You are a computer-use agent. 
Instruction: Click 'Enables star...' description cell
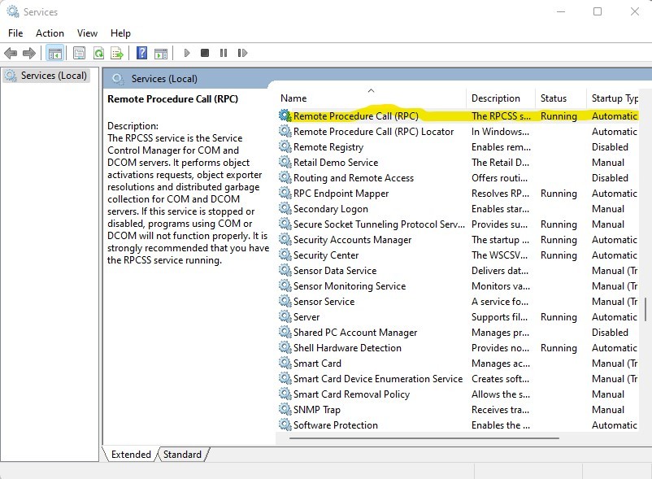click(500, 209)
